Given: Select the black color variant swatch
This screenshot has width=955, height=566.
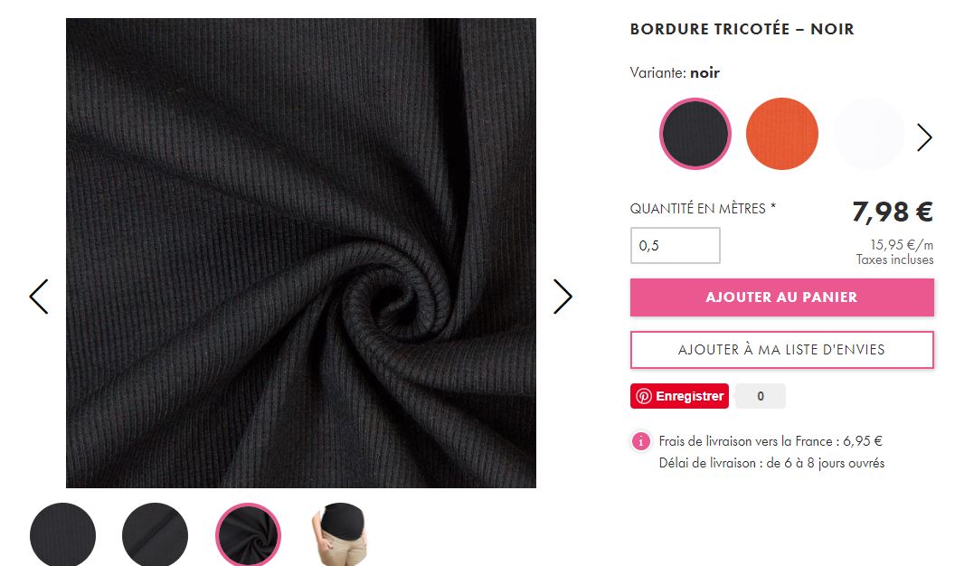Looking at the screenshot, I should point(695,133).
